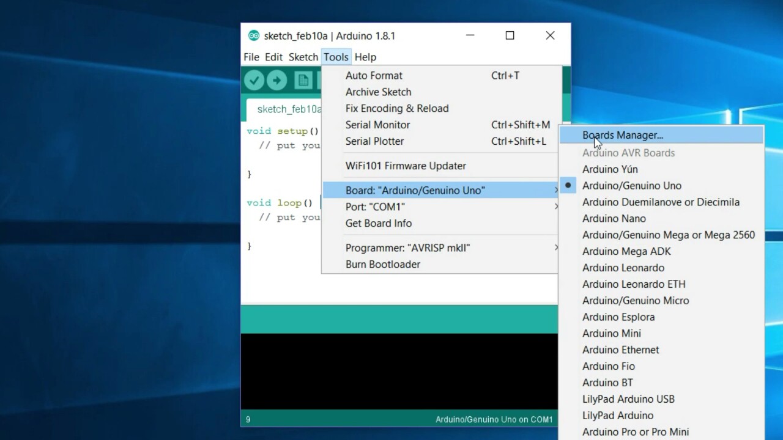Select Arduino Mini board
783x440 pixels.
[662, 334]
